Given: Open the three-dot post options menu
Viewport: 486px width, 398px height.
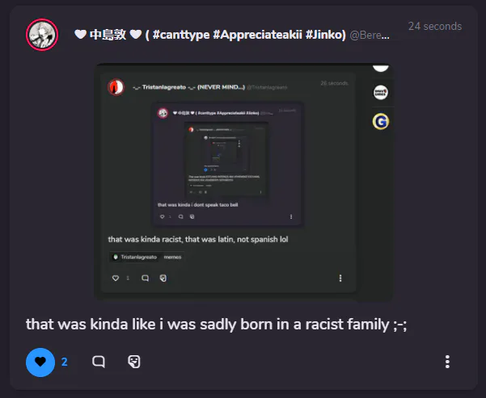Looking at the screenshot, I should [447, 362].
